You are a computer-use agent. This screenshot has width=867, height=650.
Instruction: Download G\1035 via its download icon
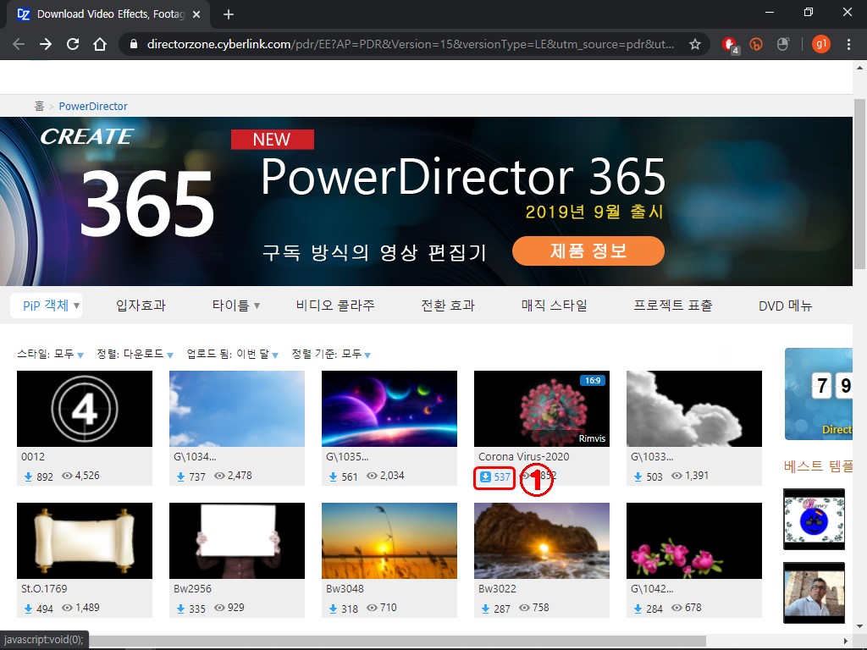pos(333,476)
